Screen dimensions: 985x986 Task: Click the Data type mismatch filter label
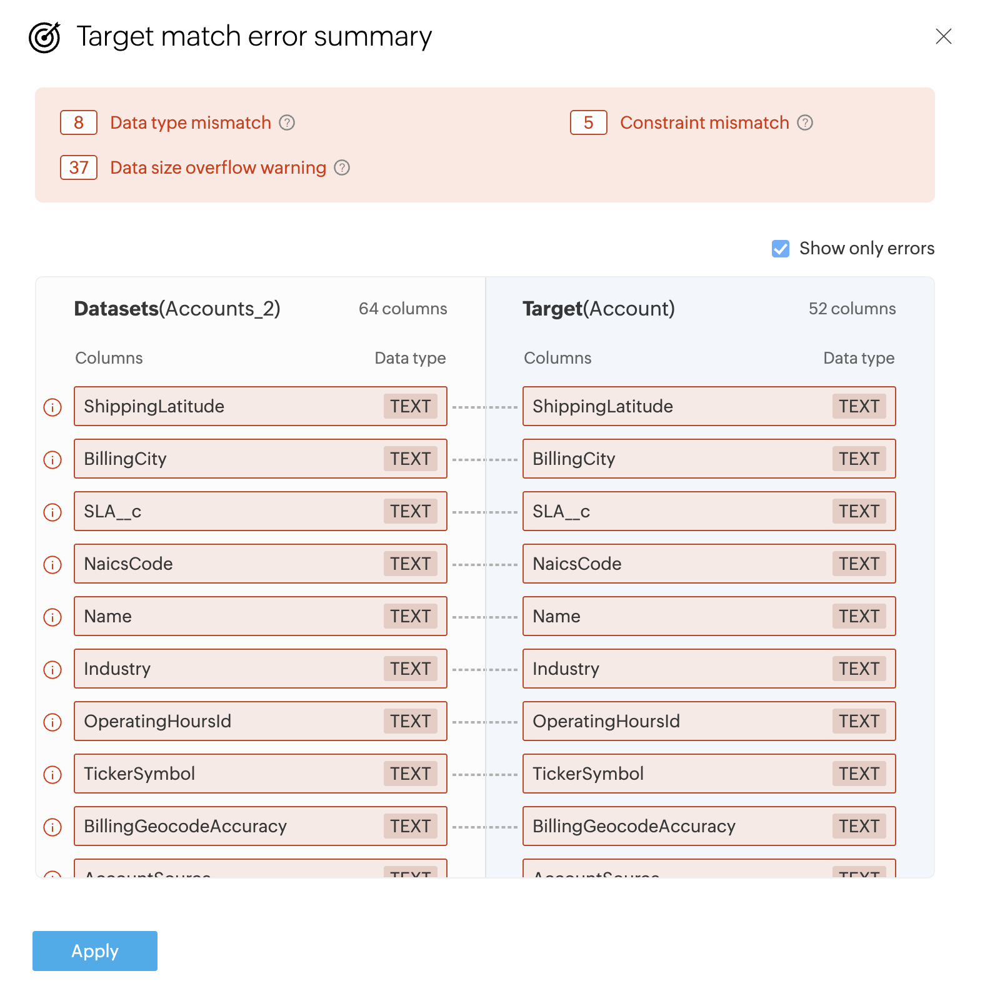tap(191, 122)
